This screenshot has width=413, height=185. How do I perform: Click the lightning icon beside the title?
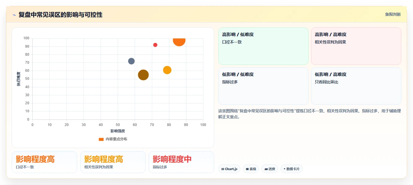tap(14, 15)
